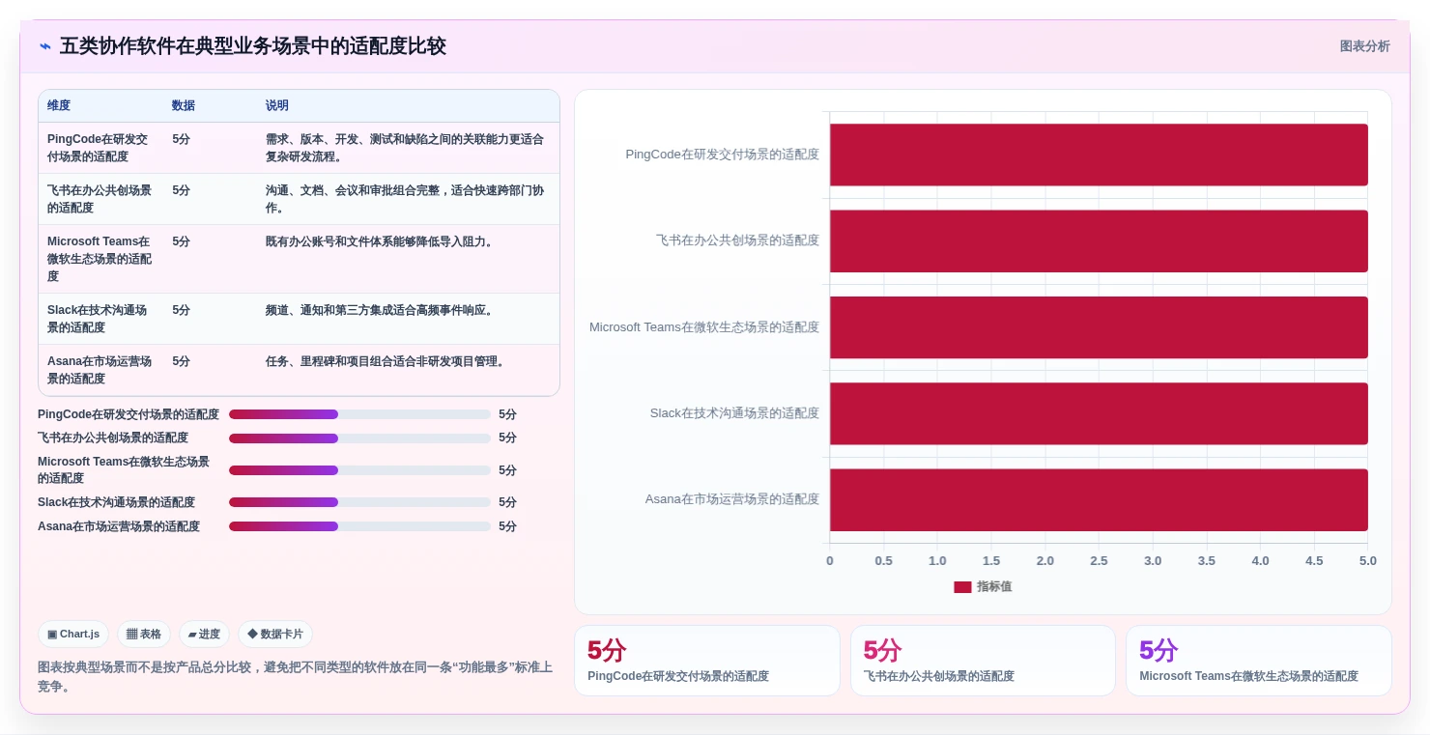Select the 进度 tag chip
The image size is (1430, 735).
pyautogui.click(x=204, y=635)
